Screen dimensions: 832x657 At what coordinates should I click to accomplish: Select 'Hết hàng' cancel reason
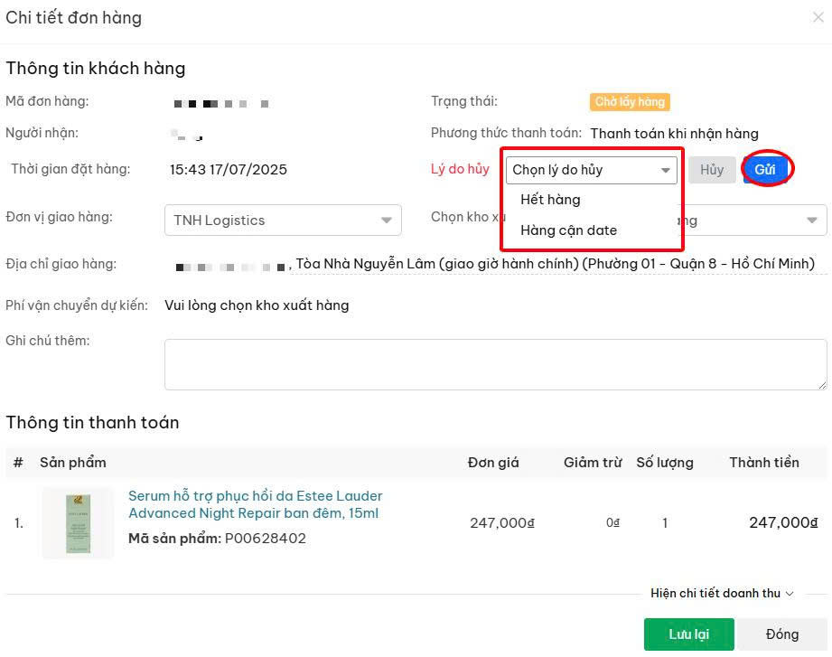(550, 200)
